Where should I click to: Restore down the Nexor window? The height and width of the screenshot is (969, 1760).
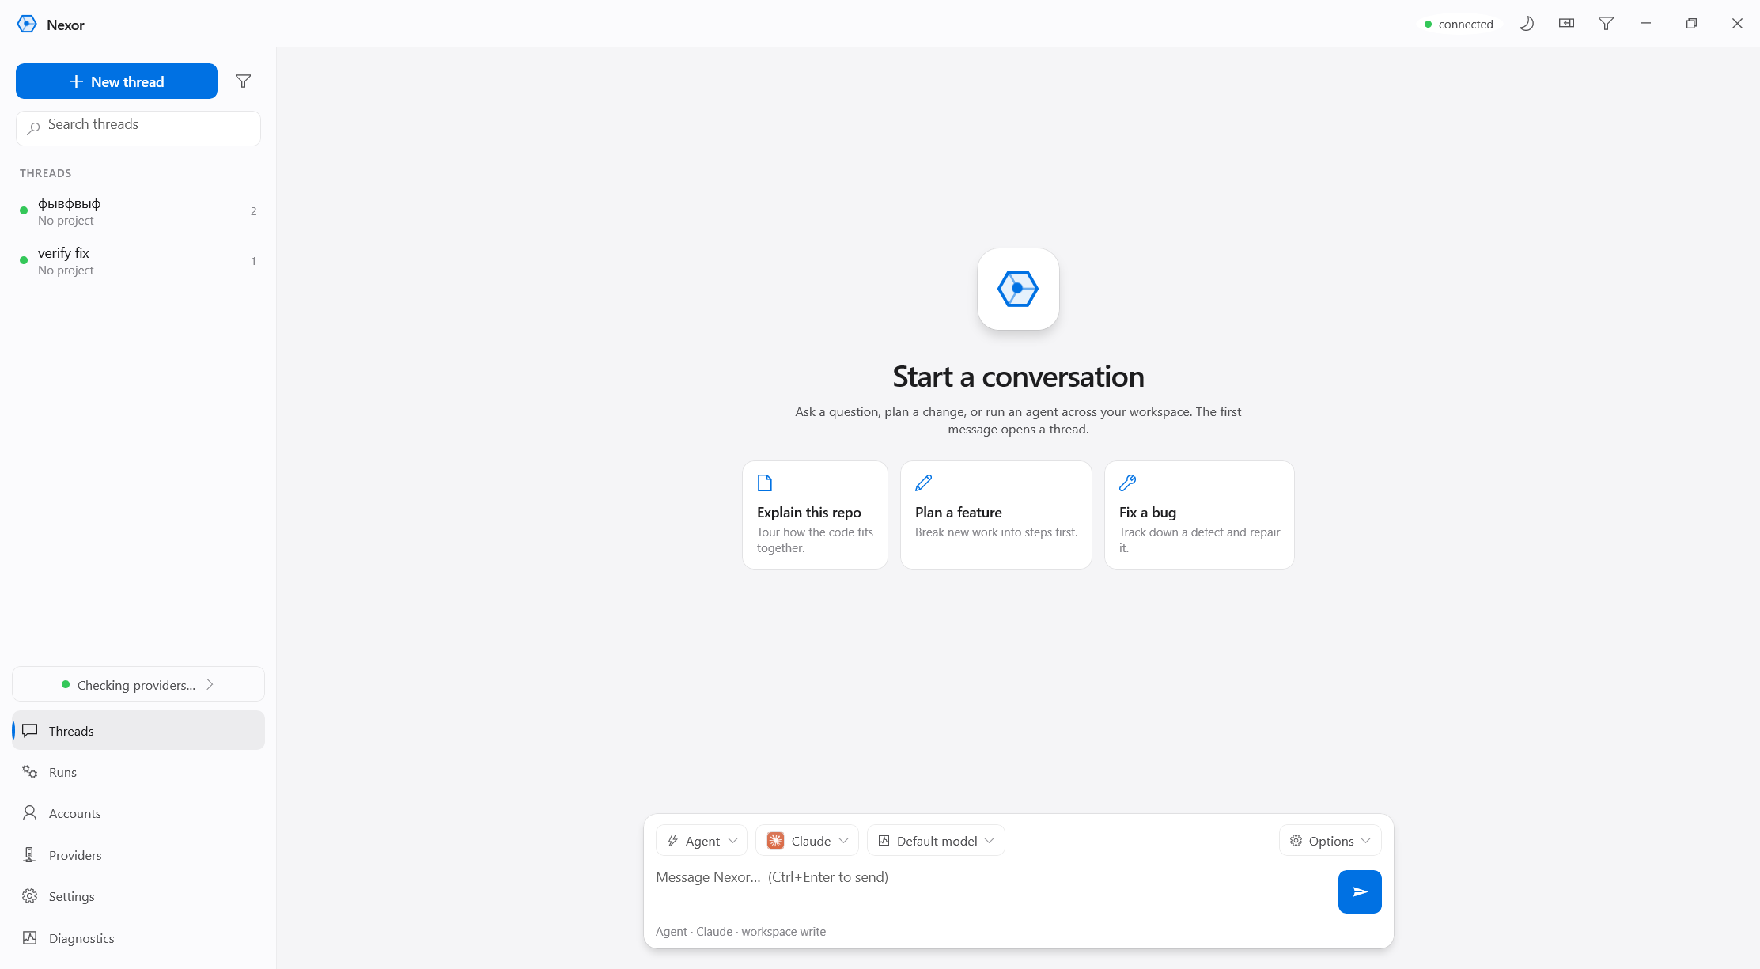pyautogui.click(x=1691, y=24)
